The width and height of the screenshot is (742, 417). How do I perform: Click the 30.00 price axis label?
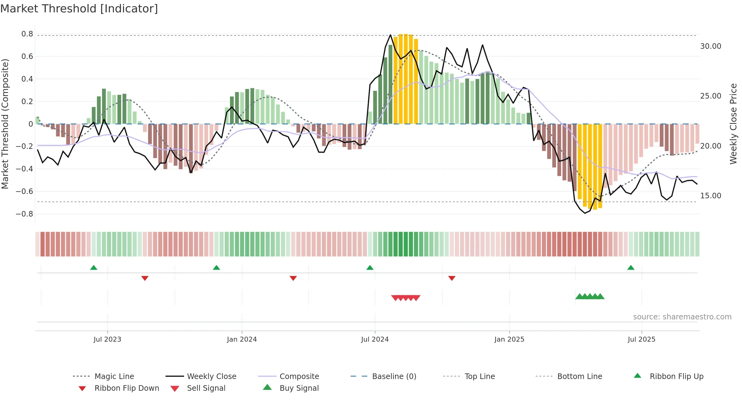tap(711, 46)
